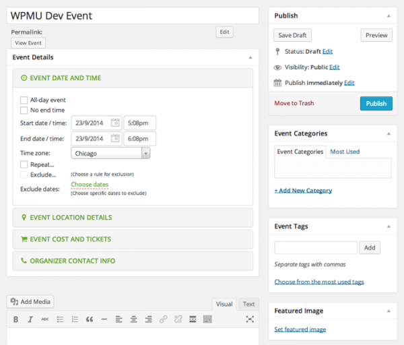Enable the Exclude... checkbox
The image size is (404, 345).
pyautogui.click(x=24, y=175)
